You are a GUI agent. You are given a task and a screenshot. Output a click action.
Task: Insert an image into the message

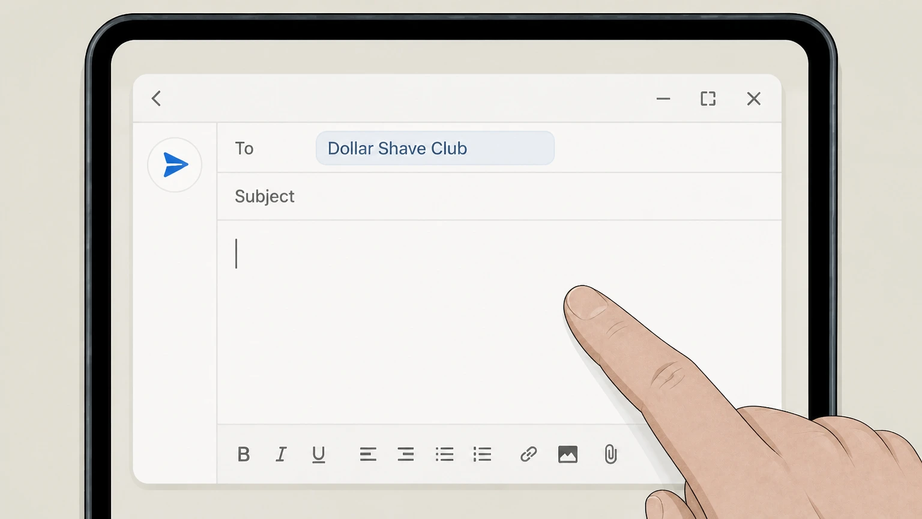click(568, 454)
